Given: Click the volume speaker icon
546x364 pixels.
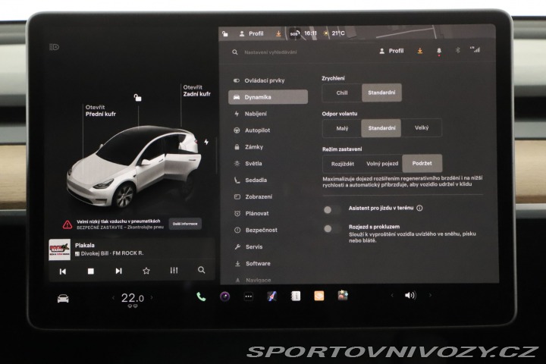Looking at the screenshot, I should [x=410, y=296].
